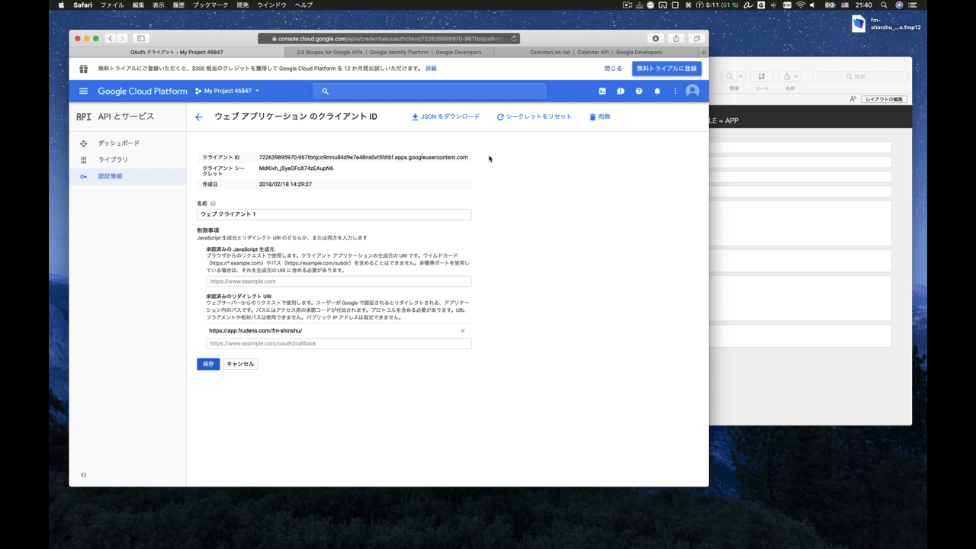Open the 履歴 menu
The image size is (976, 549).
[178, 5]
